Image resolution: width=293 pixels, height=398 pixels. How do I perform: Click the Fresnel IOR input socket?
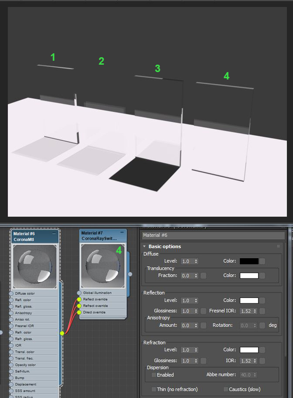(x=11, y=326)
